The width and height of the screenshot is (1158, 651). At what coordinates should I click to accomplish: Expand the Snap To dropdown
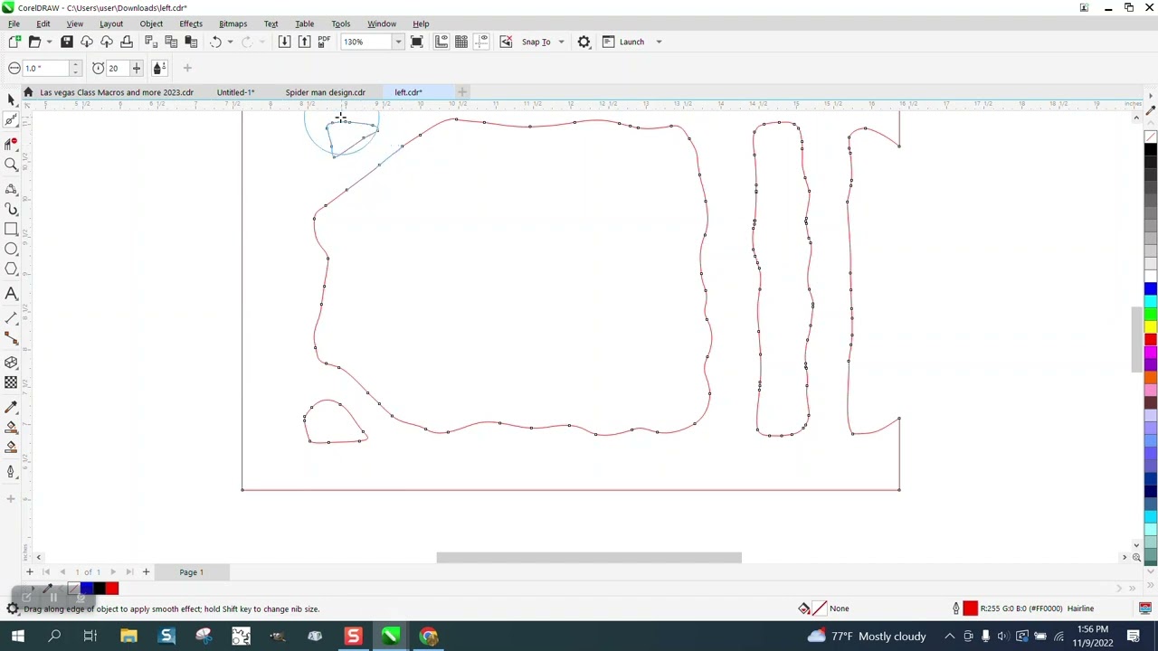tap(561, 42)
